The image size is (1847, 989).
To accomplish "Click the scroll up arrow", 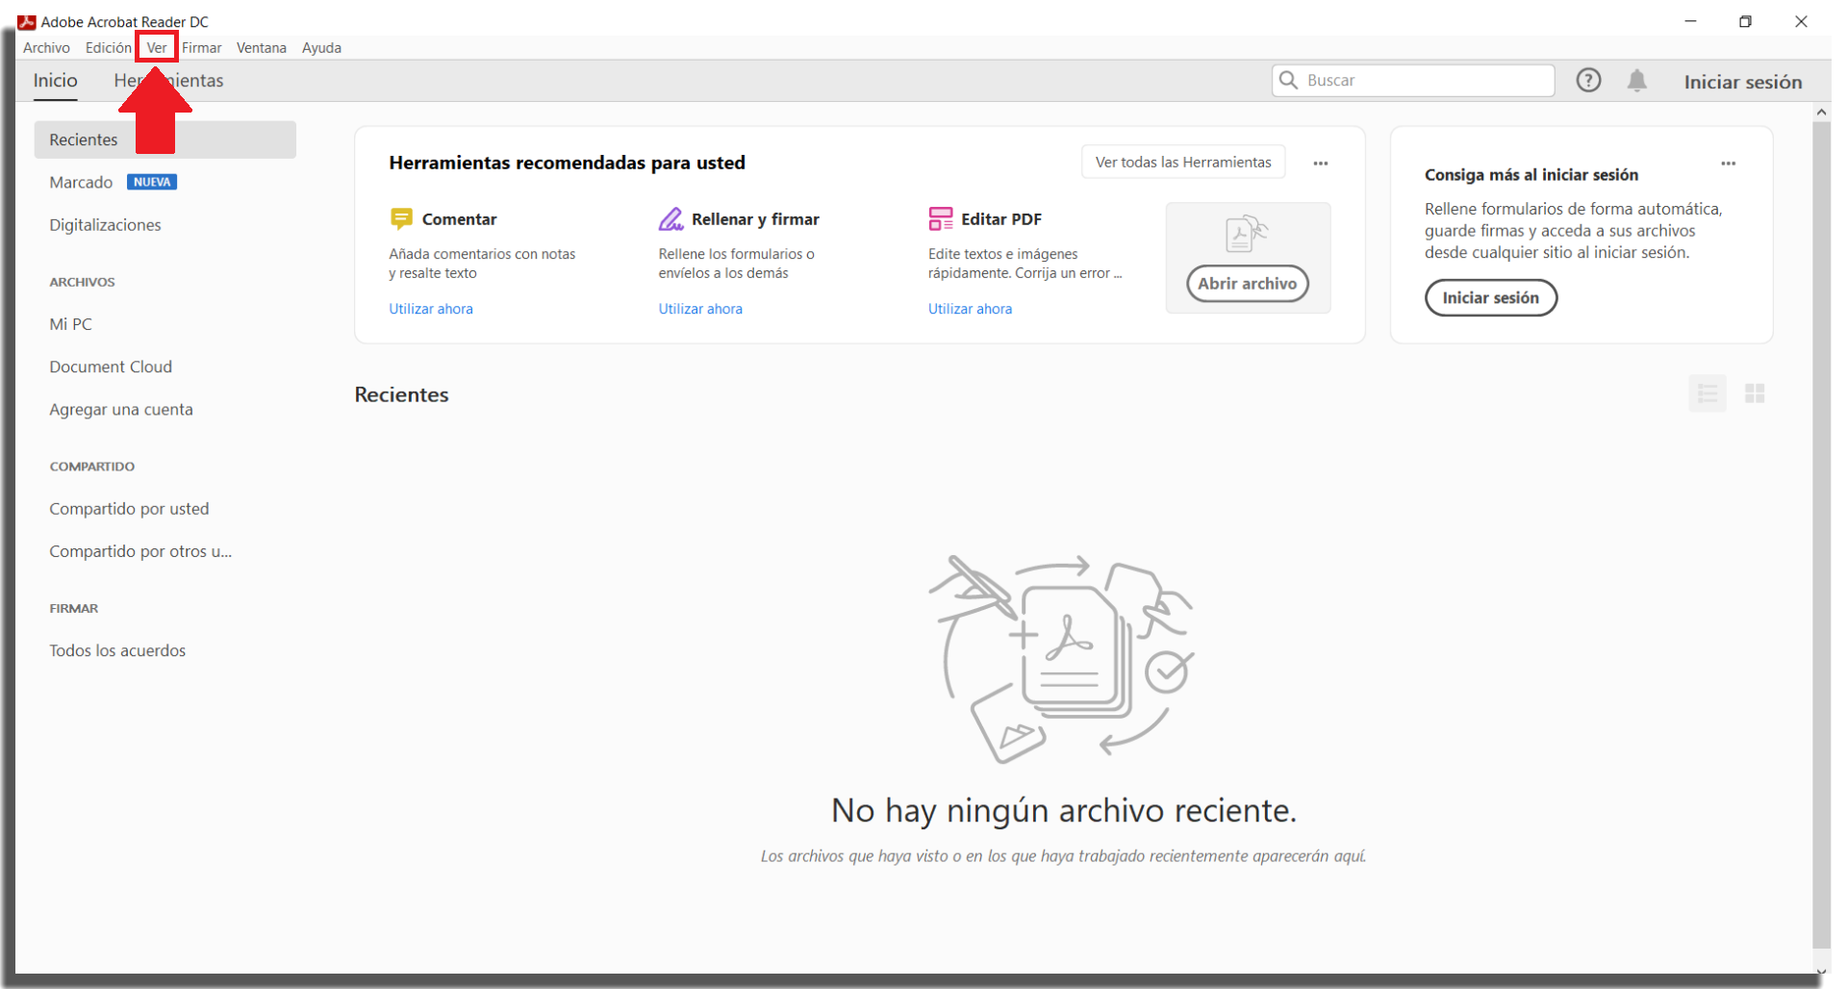I will pyautogui.click(x=1821, y=113).
